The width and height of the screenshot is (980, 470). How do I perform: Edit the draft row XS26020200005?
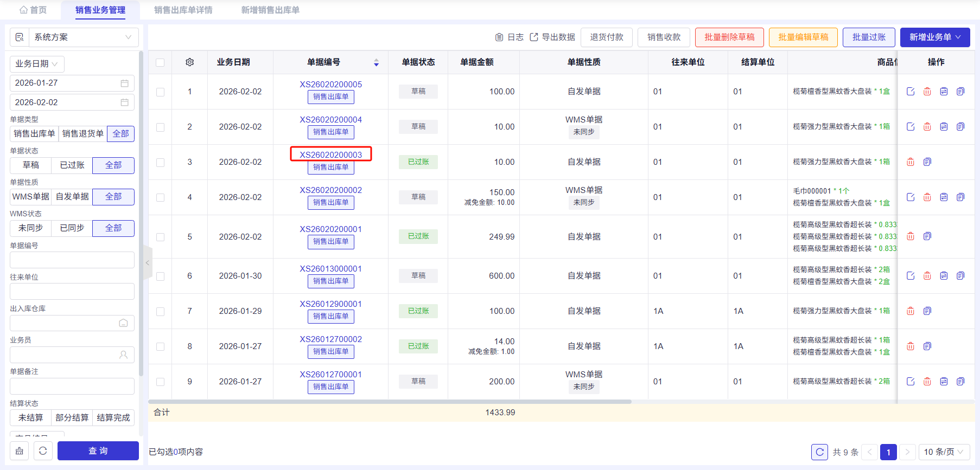911,92
